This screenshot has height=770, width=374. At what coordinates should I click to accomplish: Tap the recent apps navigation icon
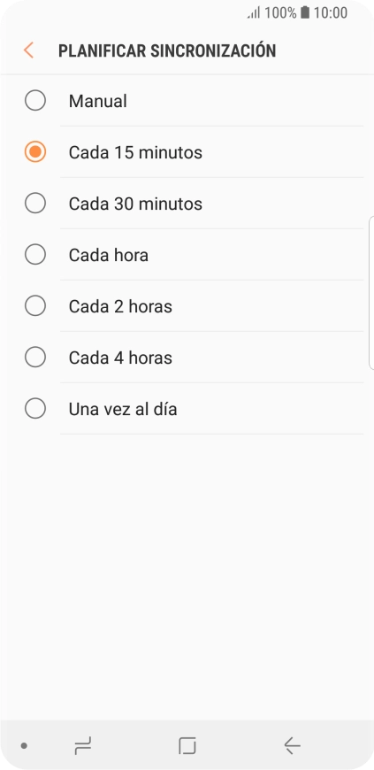(x=83, y=746)
